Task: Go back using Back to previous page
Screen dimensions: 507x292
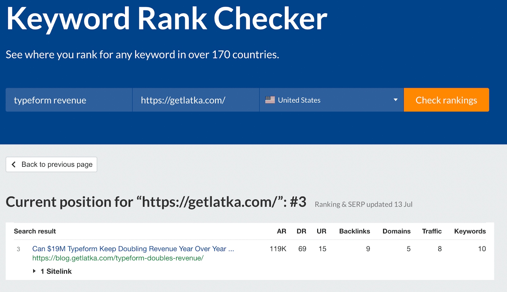Action: (x=51, y=165)
